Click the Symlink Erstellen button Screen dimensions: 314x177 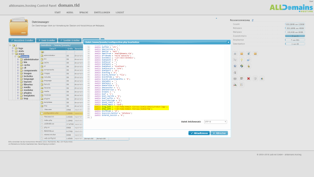pos(70,40)
